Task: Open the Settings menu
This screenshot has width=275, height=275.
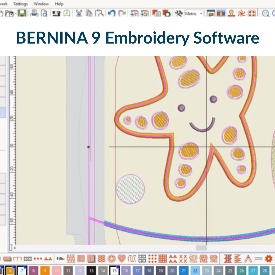Action: (x=20, y=4)
